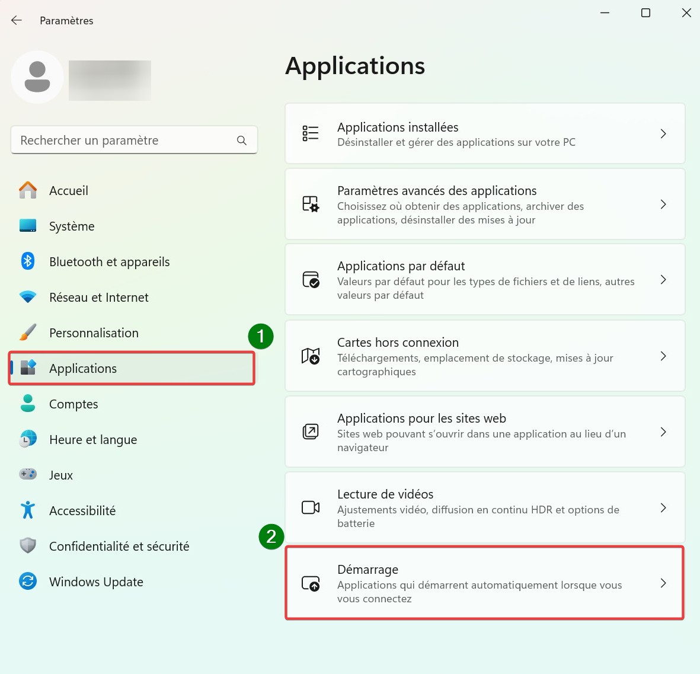Expand Cartes hors connexion chevron
The width and height of the screenshot is (700, 674).
click(x=663, y=356)
